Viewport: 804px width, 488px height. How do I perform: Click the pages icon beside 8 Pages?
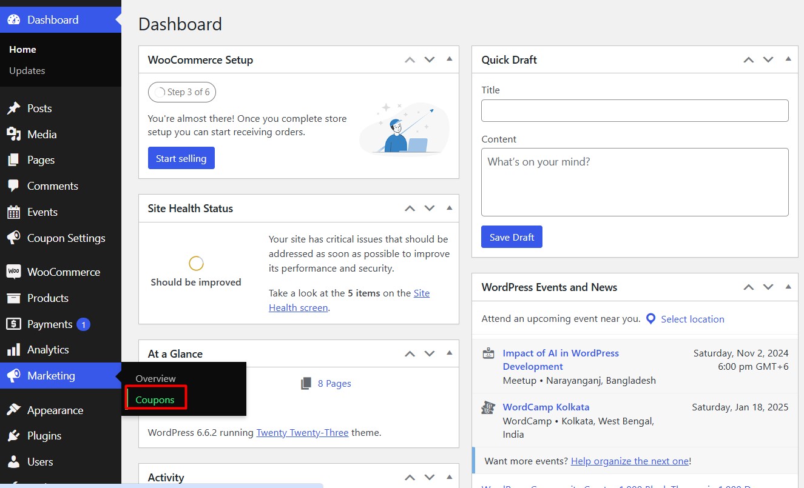[x=306, y=384]
